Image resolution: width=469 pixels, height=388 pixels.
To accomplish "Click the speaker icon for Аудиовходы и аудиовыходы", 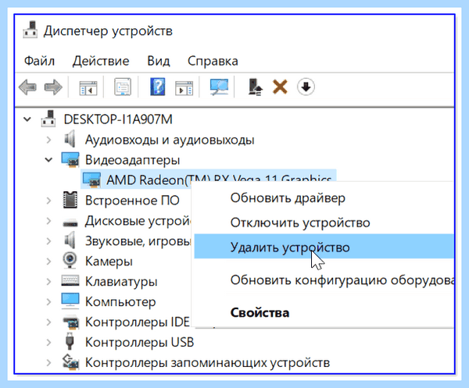I will click(70, 139).
